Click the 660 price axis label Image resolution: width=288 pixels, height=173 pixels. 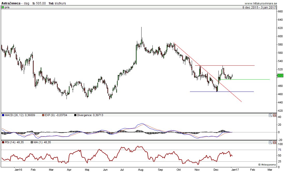(x=280, y=11)
